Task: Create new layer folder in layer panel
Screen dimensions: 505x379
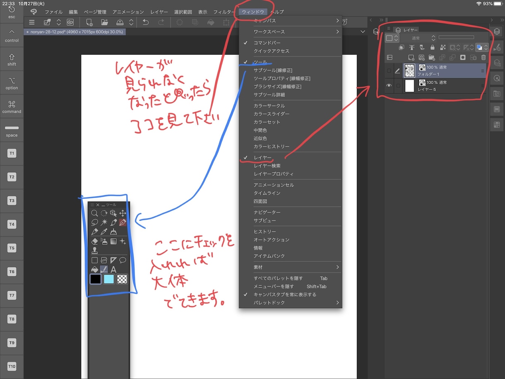Action: pos(432,58)
